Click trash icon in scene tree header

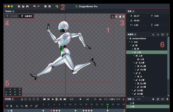[167, 35]
